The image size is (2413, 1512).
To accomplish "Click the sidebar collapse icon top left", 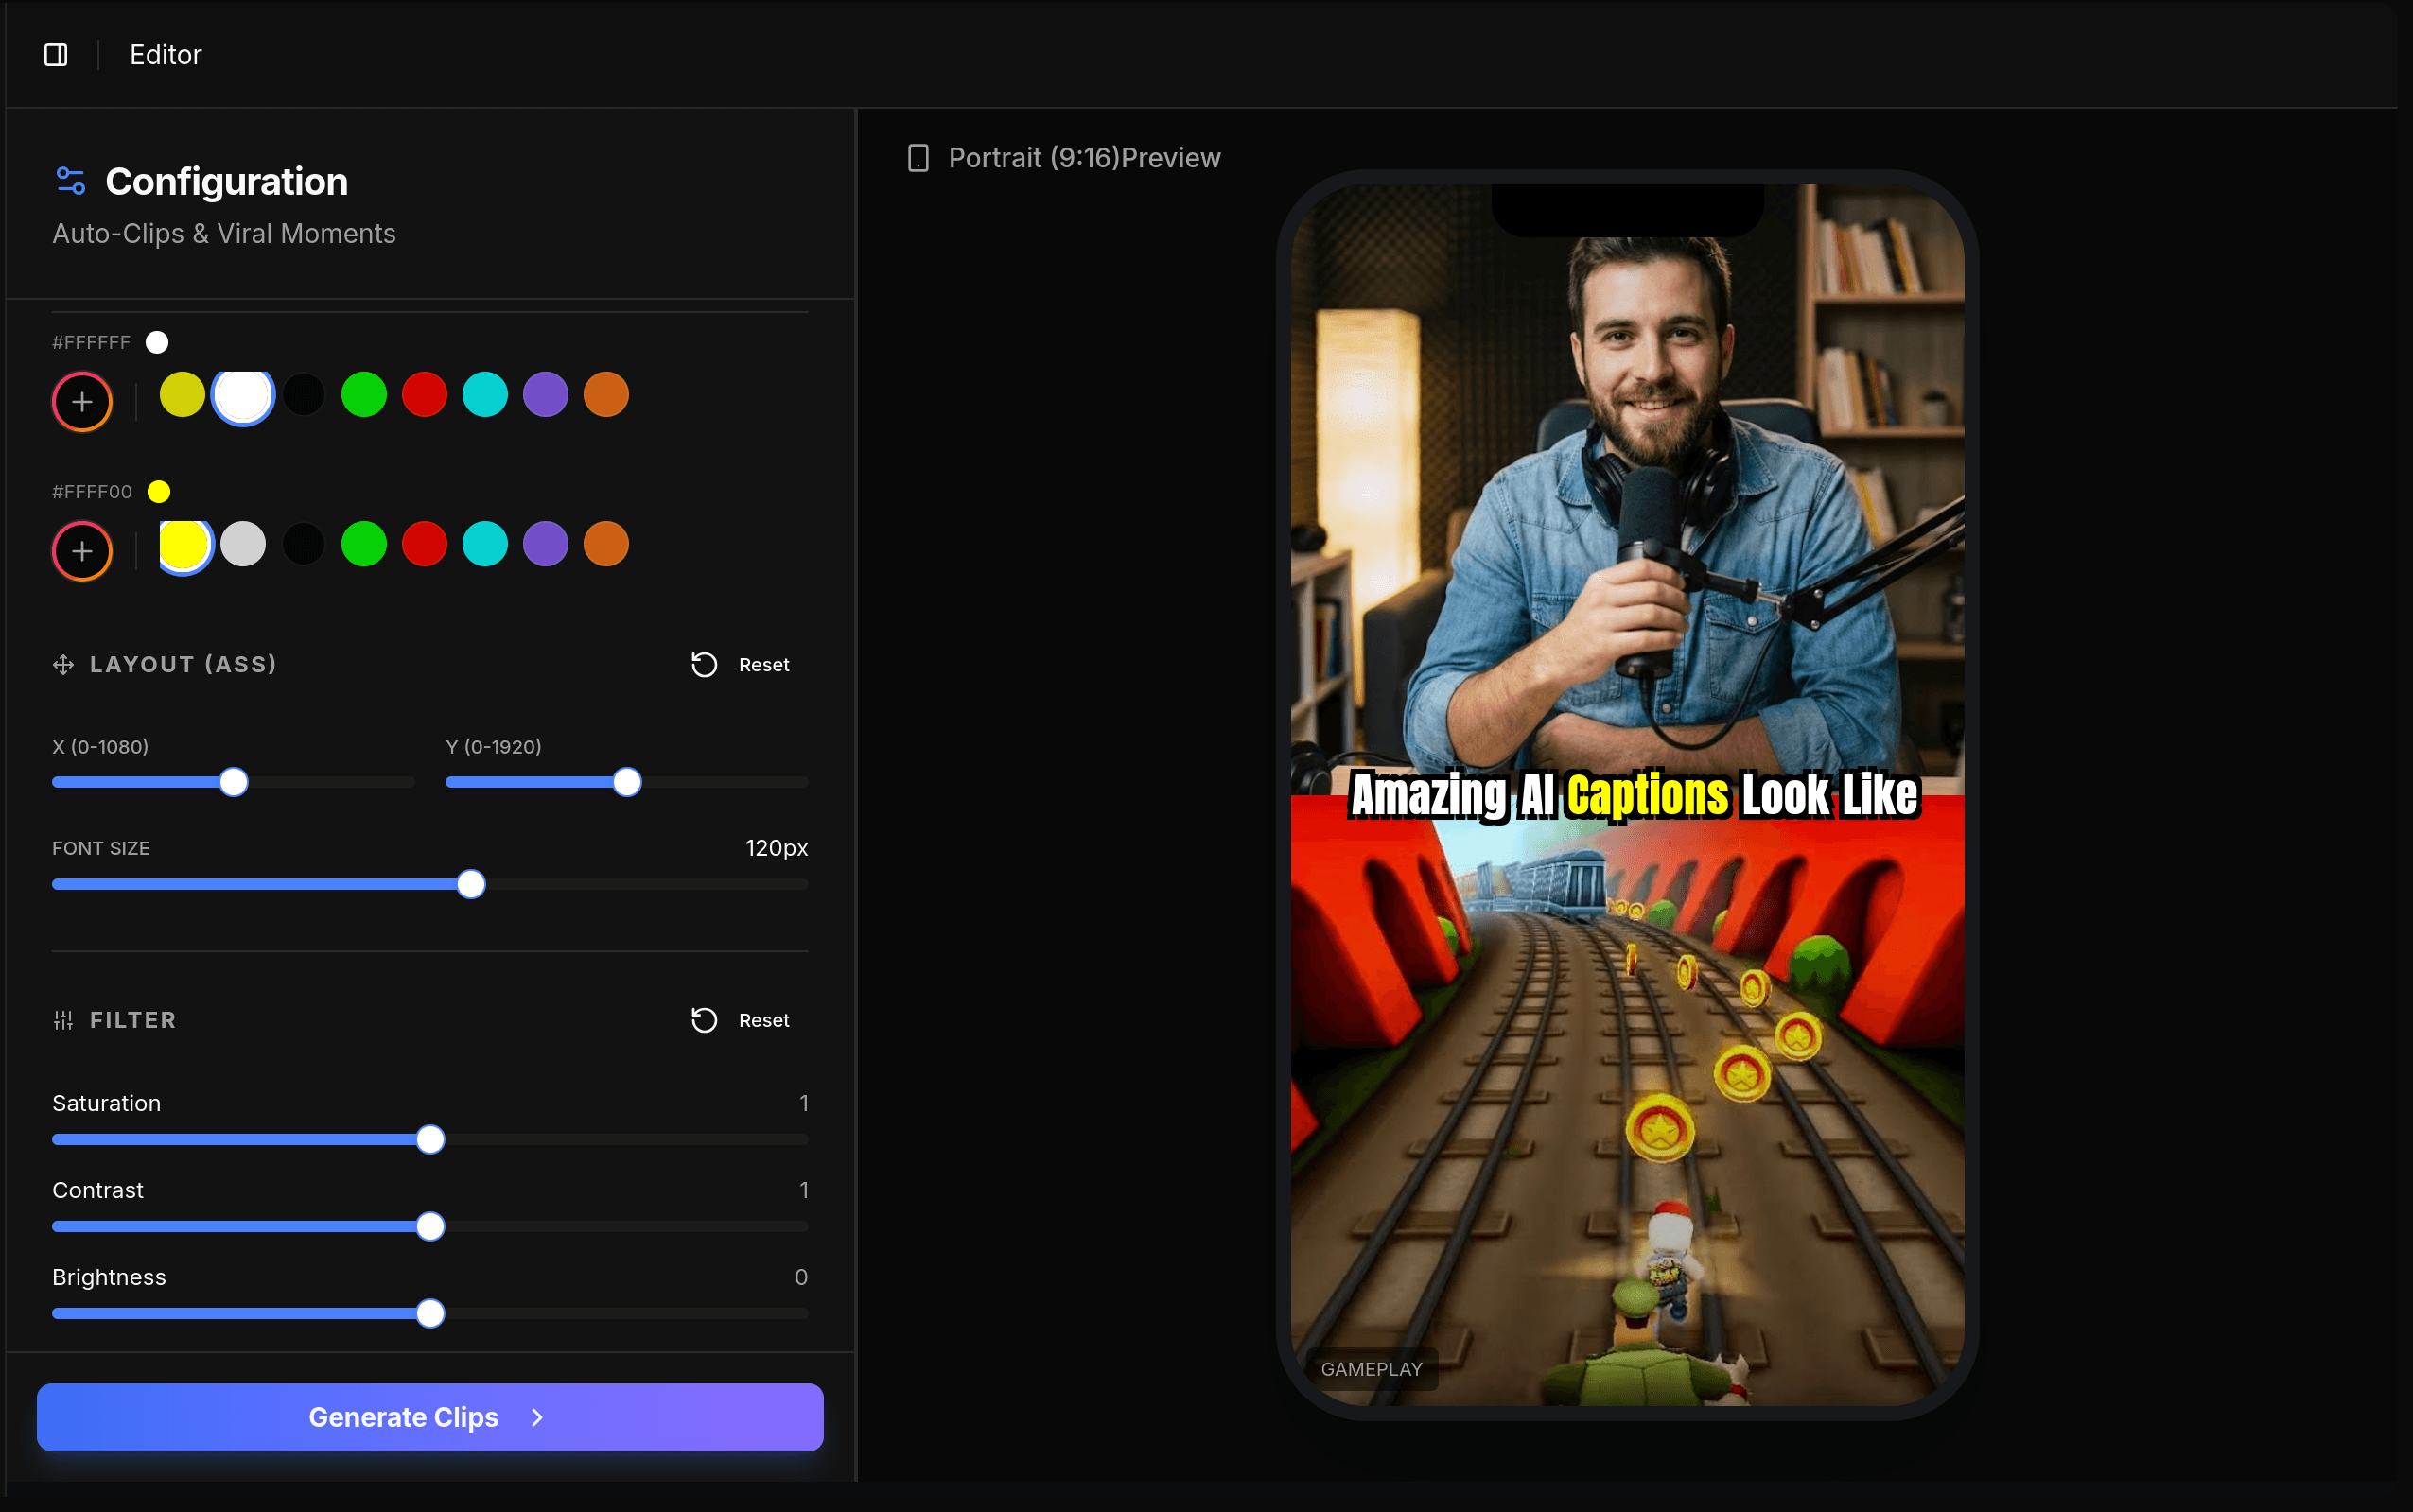I will tap(55, 55).
